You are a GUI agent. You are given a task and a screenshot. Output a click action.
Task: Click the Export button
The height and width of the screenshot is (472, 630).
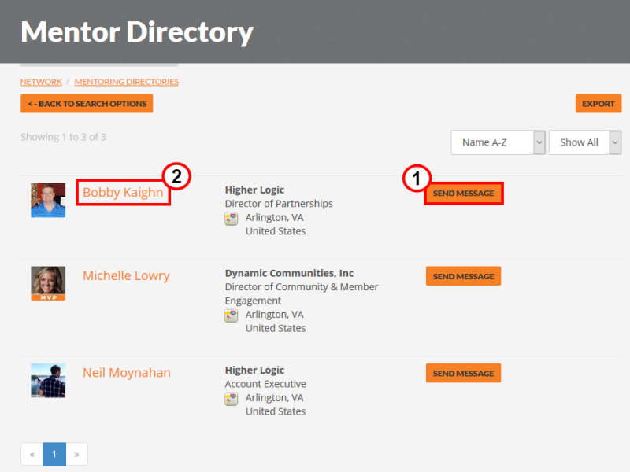(598, 104)
